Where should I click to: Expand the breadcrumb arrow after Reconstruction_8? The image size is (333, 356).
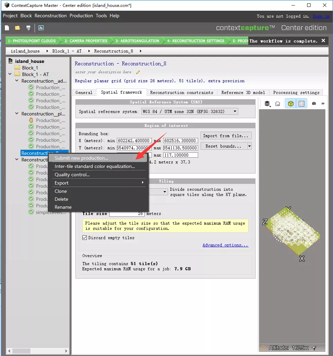(x=141, y=51)
